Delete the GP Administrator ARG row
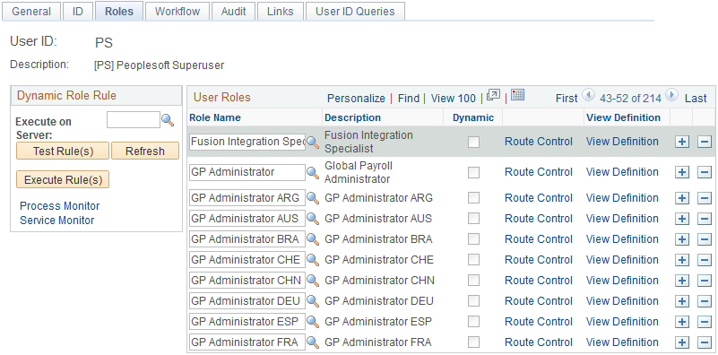Image resolution: width=718 pixels, height=355 pixels. pyautogui.click(x=705, y=198)
